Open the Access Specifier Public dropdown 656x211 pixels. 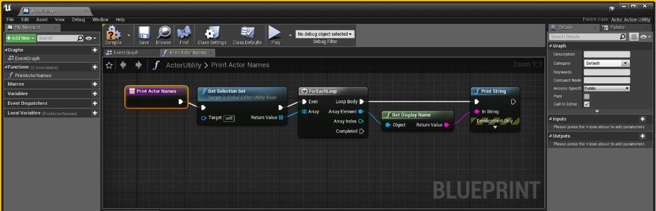click(x=607, y=88)
